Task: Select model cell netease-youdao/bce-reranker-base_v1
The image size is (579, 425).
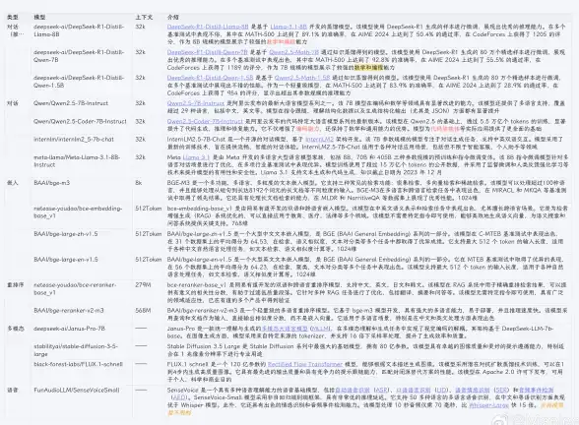Action: coord(75,289)
